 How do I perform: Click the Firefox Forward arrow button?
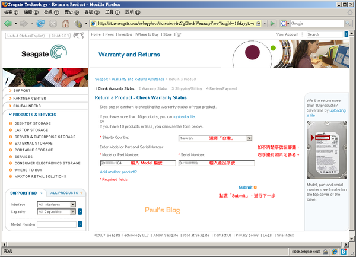click(24, 23)
